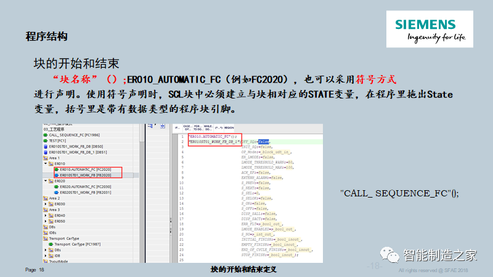This screenshot has width=493, height=277.
Task: Expand the ER040 folder arrow
Action: tap(46, 215)
